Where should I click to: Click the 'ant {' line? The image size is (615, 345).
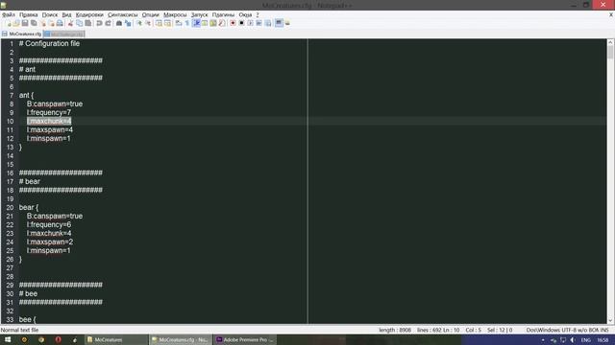pos(26,95)
